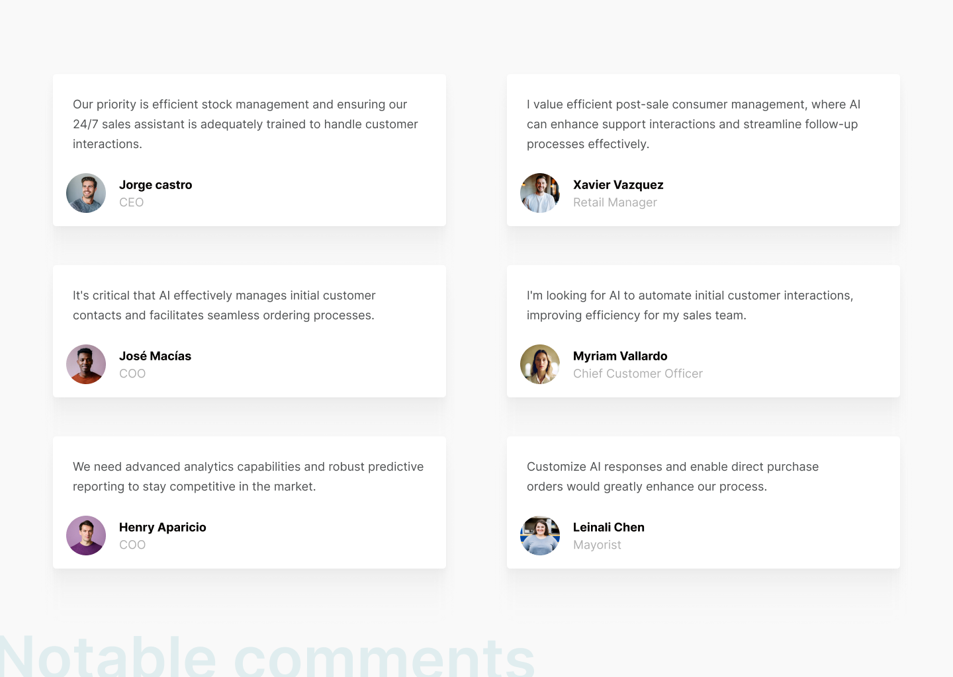
Task: Click the name Jorge castro
Action: point(156,185)
